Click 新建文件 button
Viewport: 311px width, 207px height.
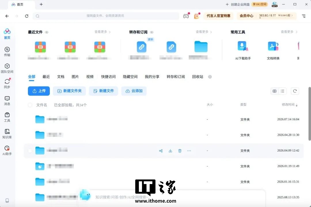pos(104,91)
